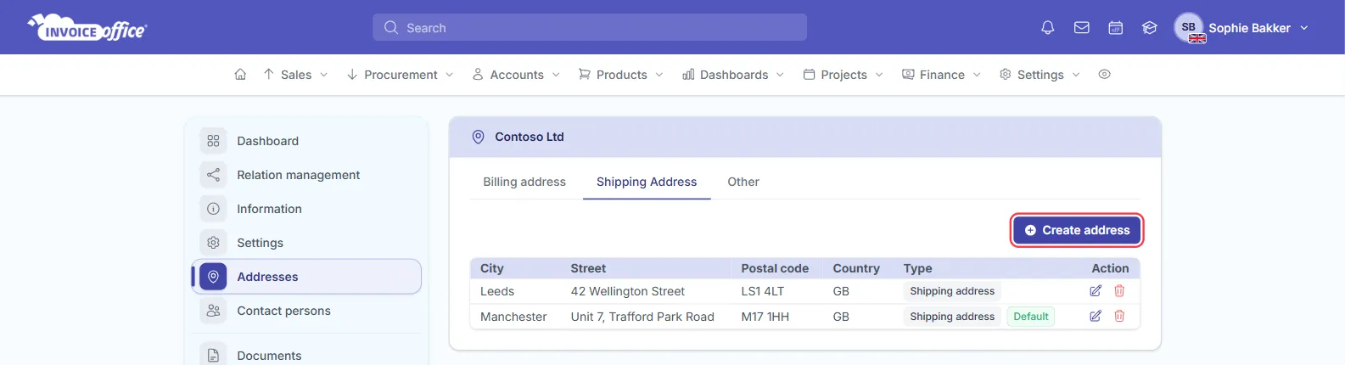Viewport: 1345px width, 365px height.
Task: Click the Information sidebar icon
Action: pyautogui.click(x=213, y=209)
